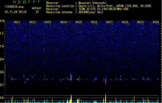Click the 0.9 kHz axis label
The width and height of the screenshot is (162, 103).
click(x=2, y=59)
